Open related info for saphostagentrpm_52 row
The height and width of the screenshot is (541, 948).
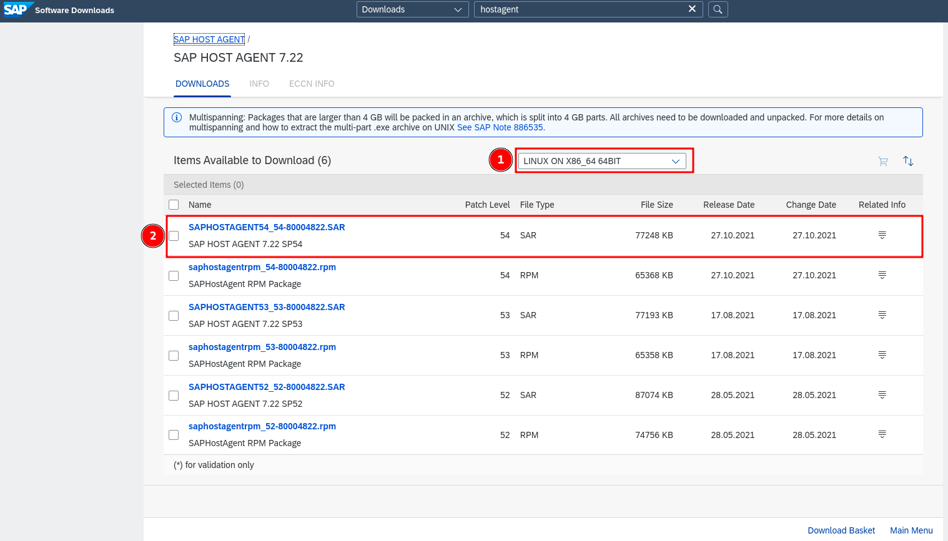pos(882,435)
